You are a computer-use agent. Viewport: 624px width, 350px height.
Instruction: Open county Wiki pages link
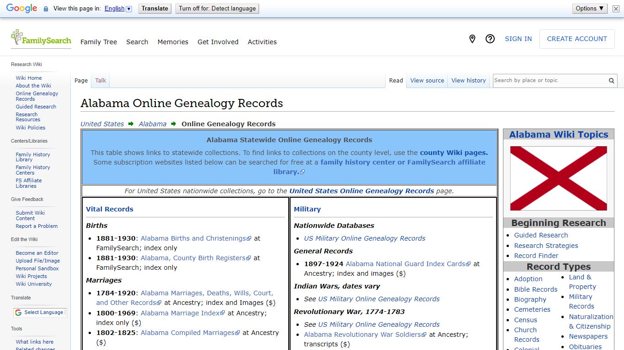454,153
